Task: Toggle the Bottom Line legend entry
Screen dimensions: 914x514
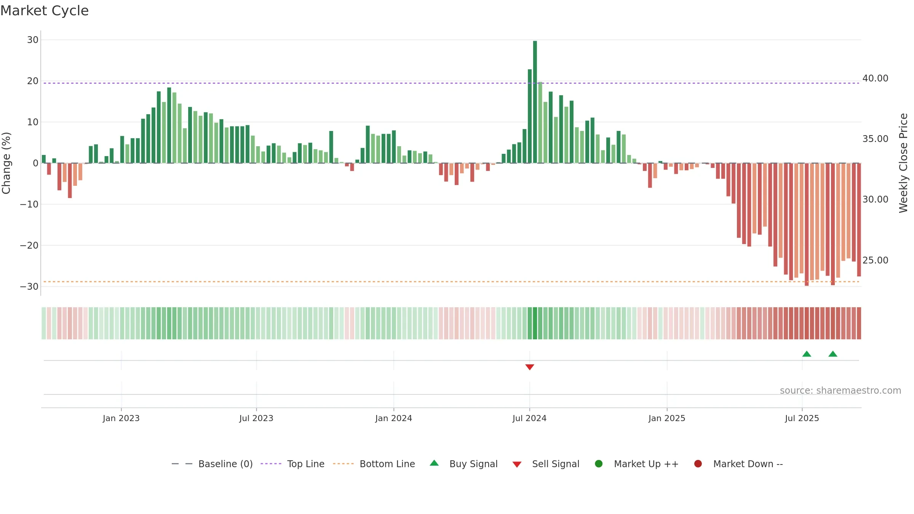Action: (x=374, y=464)
